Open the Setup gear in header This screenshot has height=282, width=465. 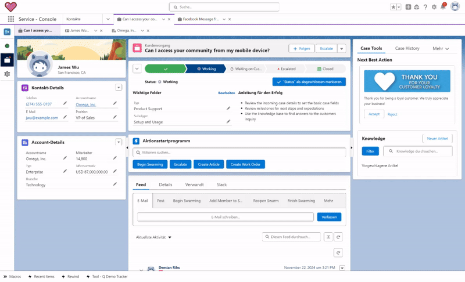point(434,7)
